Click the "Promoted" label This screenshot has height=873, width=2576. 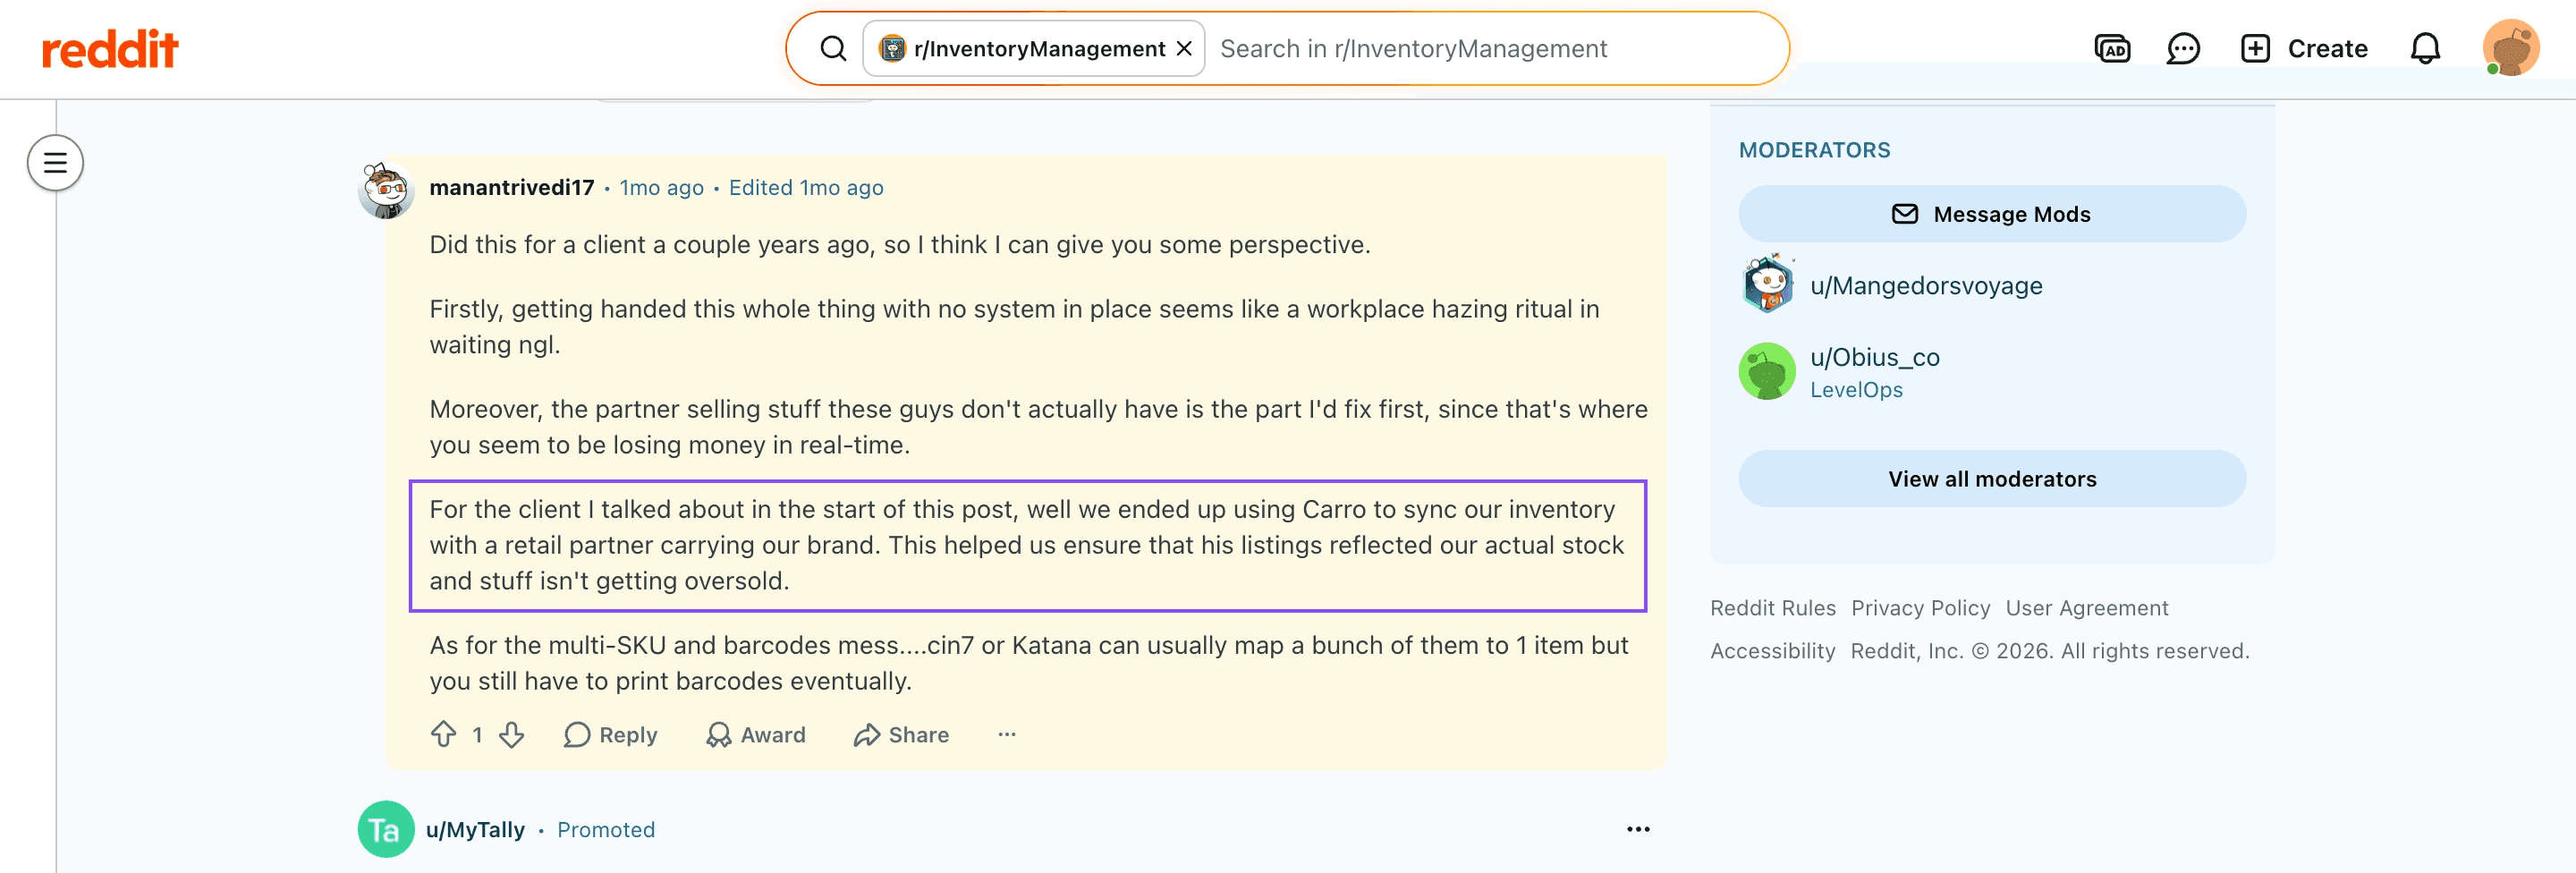606,830
